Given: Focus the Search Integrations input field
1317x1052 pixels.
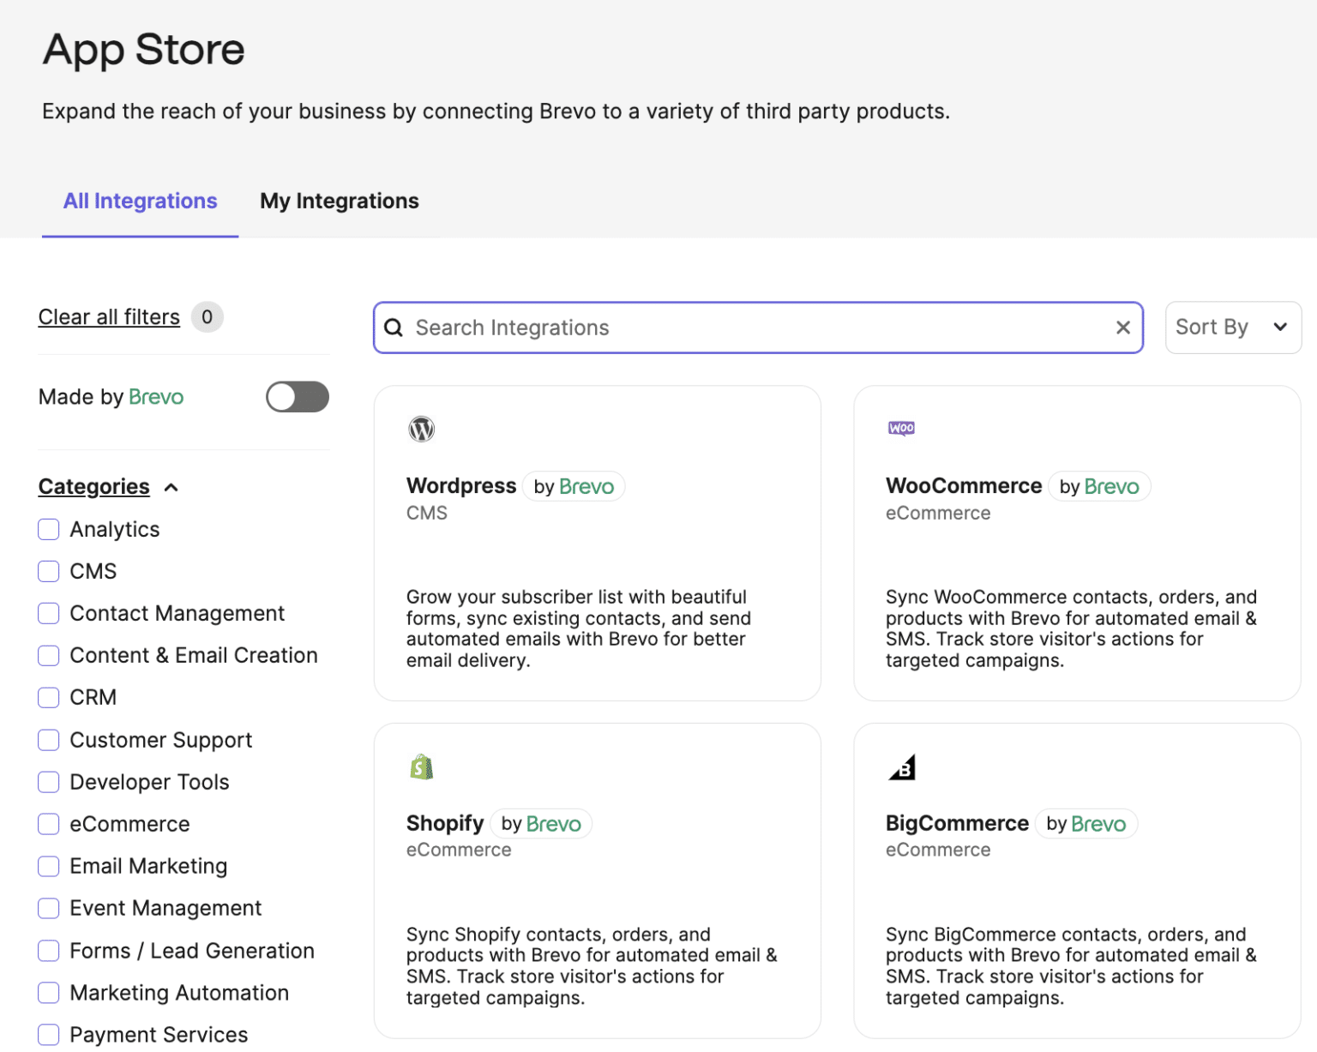Looking at the screenshot, I should (759, 328).
